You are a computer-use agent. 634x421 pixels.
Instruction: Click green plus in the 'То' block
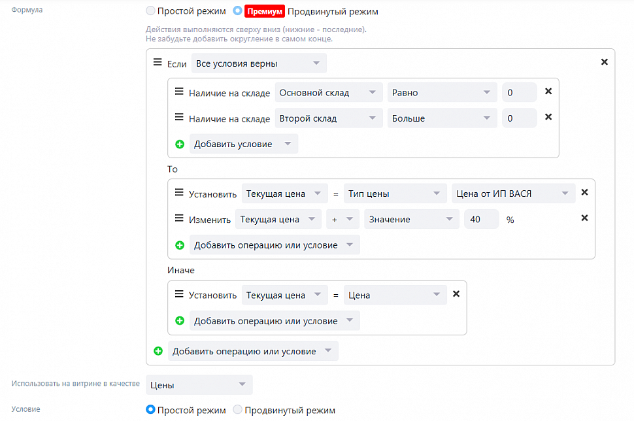[180, 246]
